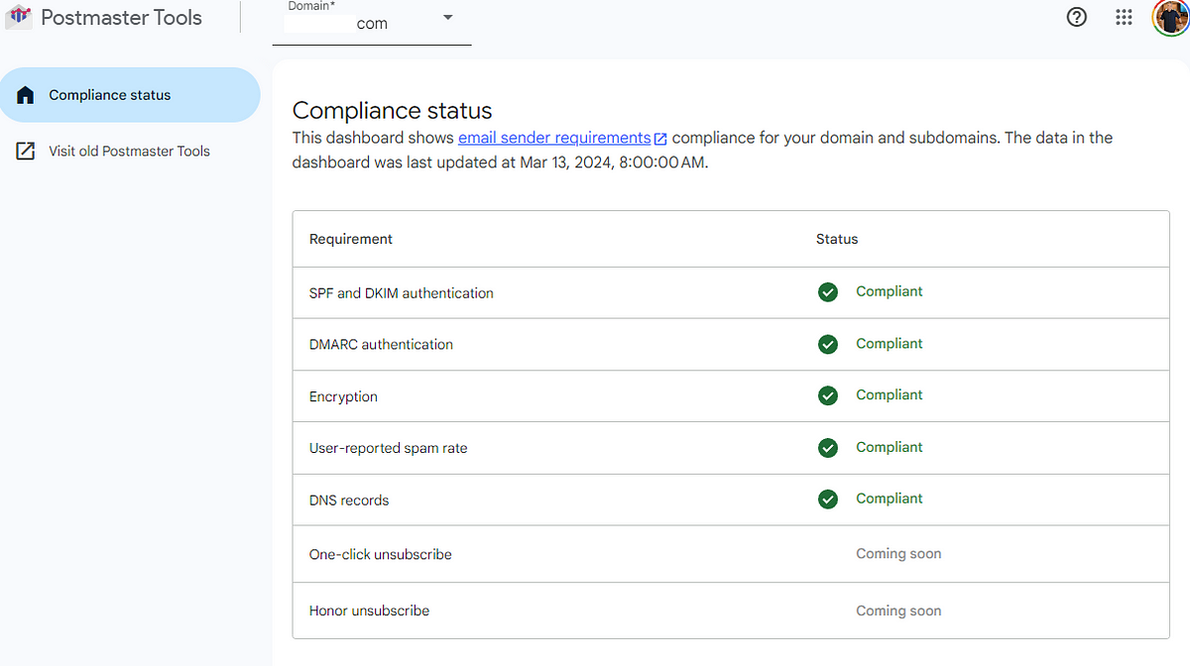Click the green check for DMARC authentication
This screenshot has width=1190, height=666.
[x=828, y=344]
